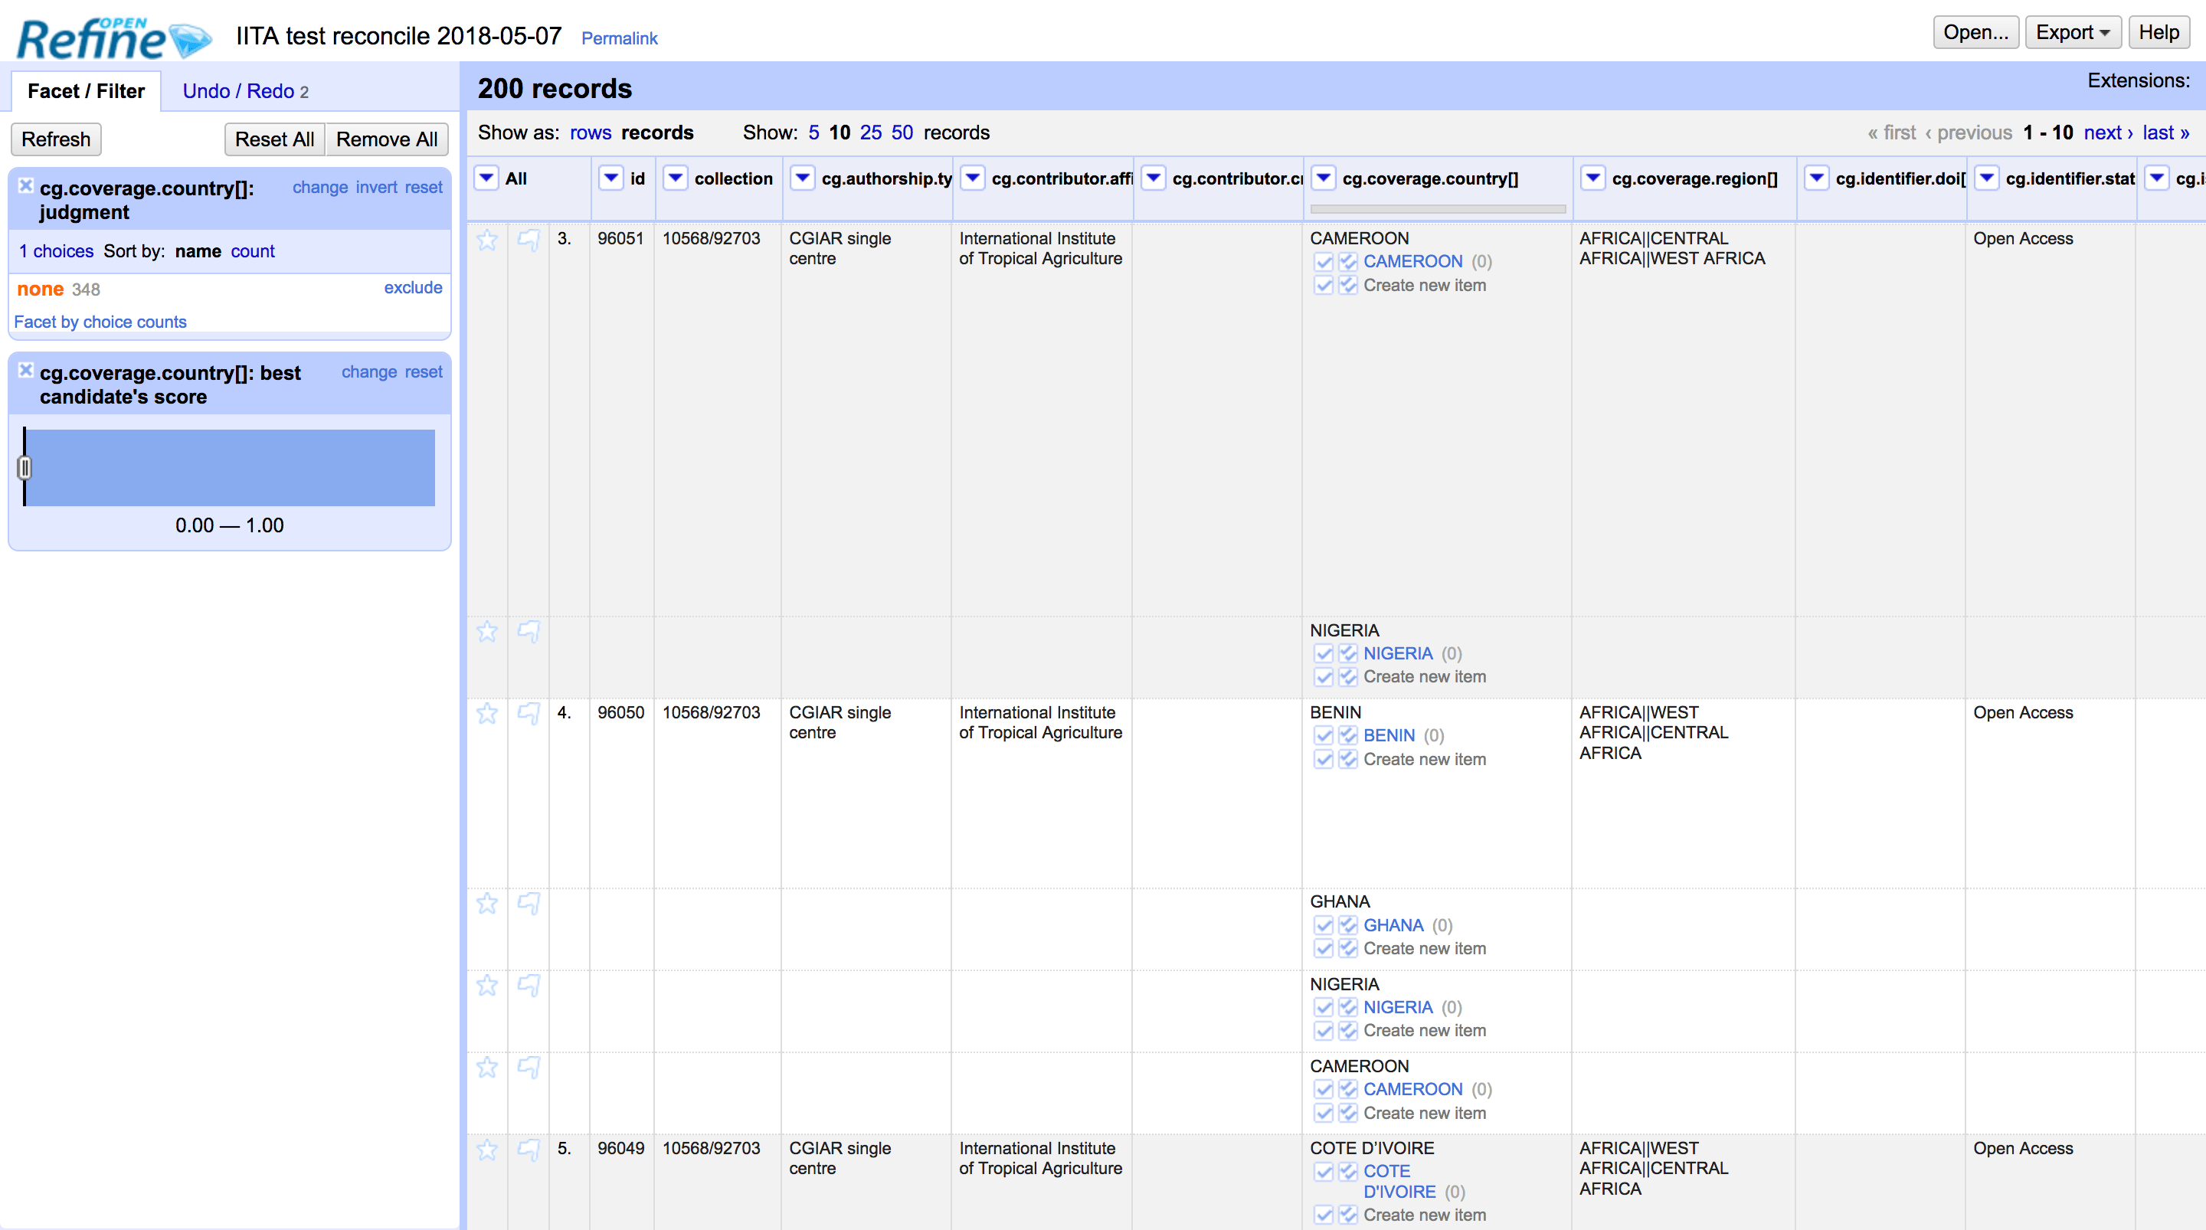This screenshot has width=2206, height=1230.
Task: Star record 4 with id 96050
Action: click(x=487, y=714)
